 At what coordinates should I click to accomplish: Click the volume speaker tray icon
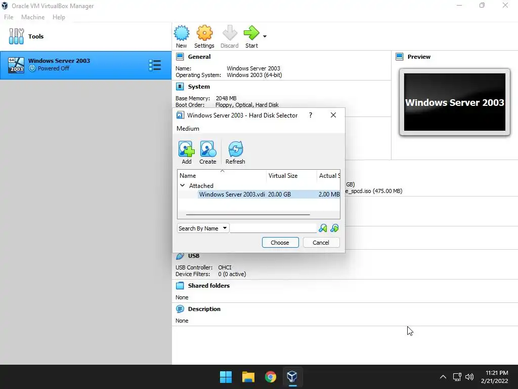pyautogui.click(x=469, y=377)
